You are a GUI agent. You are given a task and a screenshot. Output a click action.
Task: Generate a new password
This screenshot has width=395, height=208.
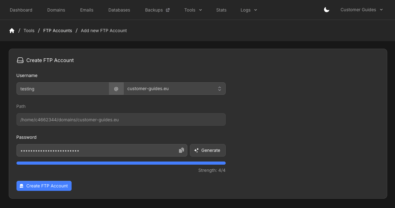pyautogui.click(x=208, y=150)
